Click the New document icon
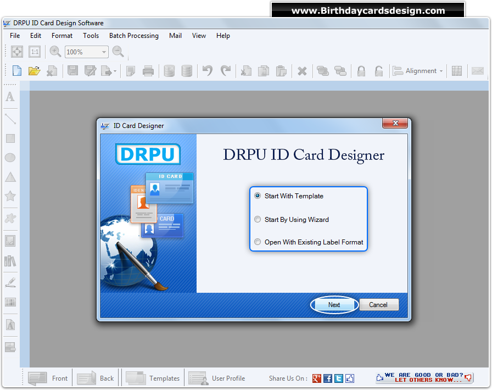 coord(17,71)
